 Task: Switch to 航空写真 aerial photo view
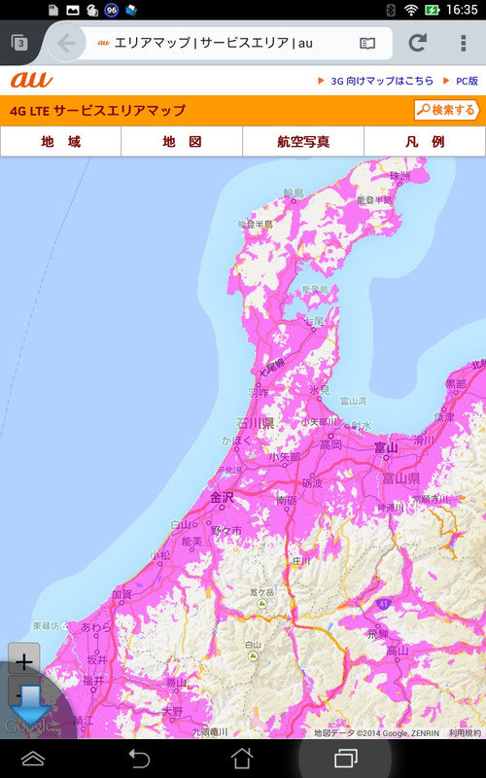point(303,141)
